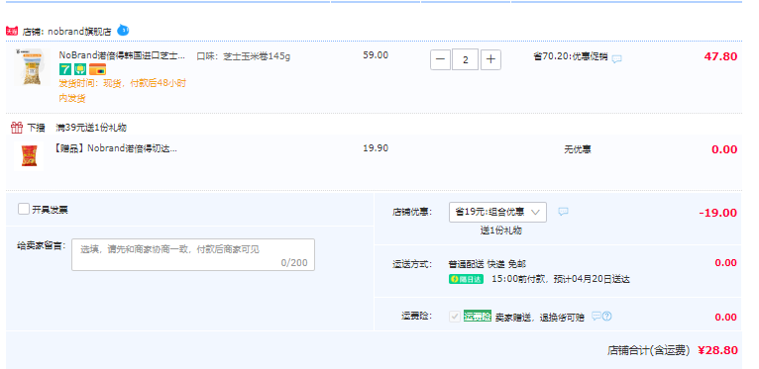Image resolution: width=759 pixels, height=369 pixels.
Task: Open the comment bubble next to 优惠促销
Action: 616,59
